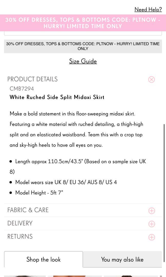
Task: Open the Need Help? link
Action: (148, 9)
